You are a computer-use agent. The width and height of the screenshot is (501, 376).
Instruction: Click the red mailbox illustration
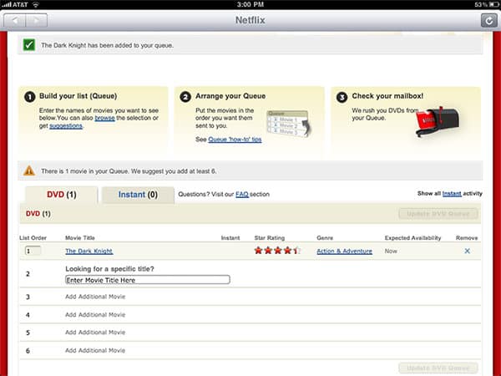438,121
